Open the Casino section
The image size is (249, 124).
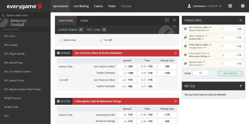pyautogui.click(x=98, y=6)
